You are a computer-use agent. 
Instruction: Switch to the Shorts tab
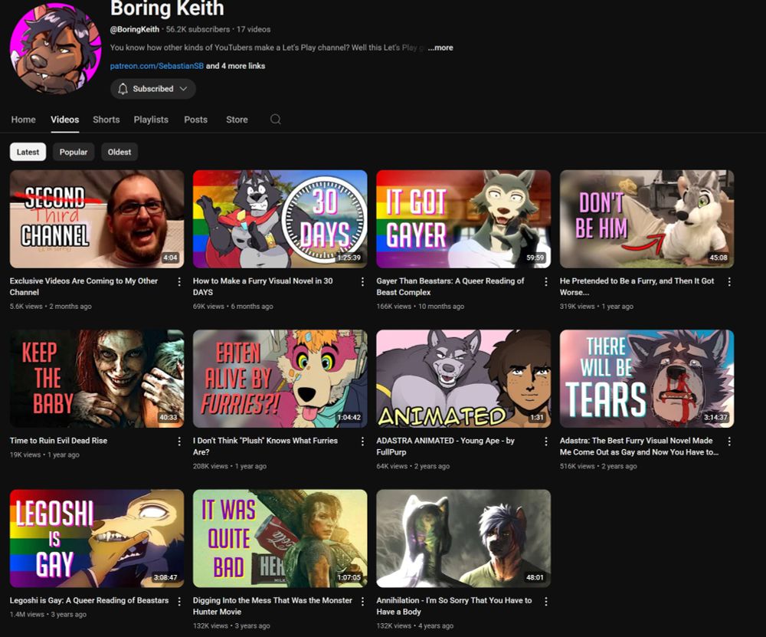(106, 120)
